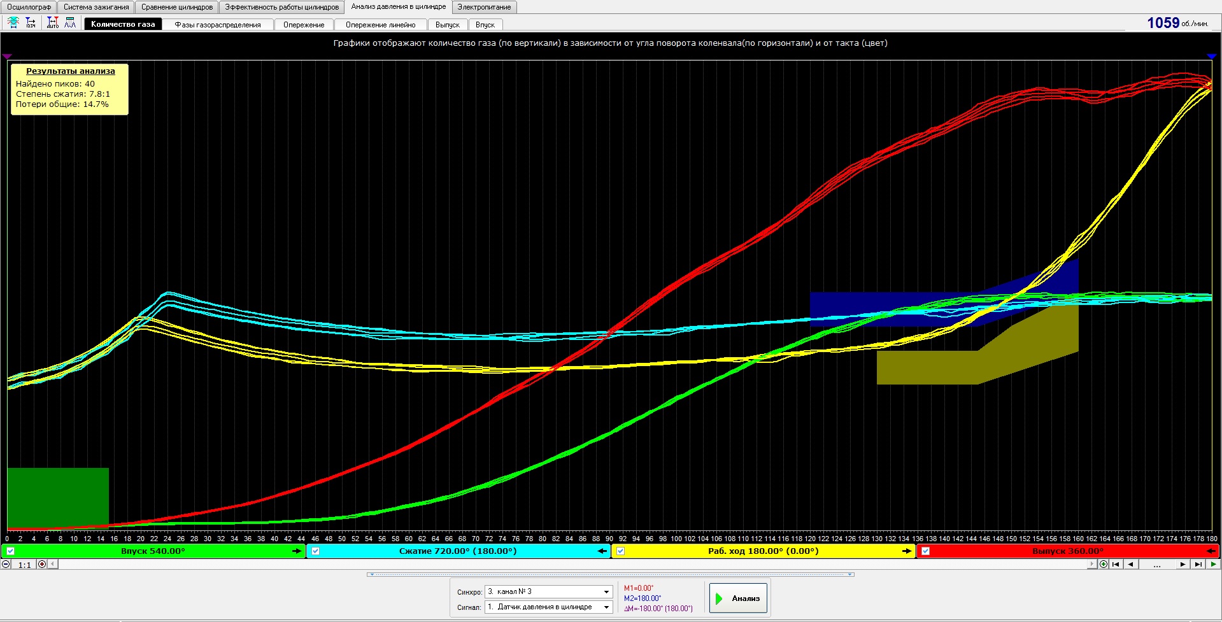Click the Впуск 540.00° green stroke bar
The height and width of the screenshot is (622, 1222).
pyautogui.click(x=153, y=551)
